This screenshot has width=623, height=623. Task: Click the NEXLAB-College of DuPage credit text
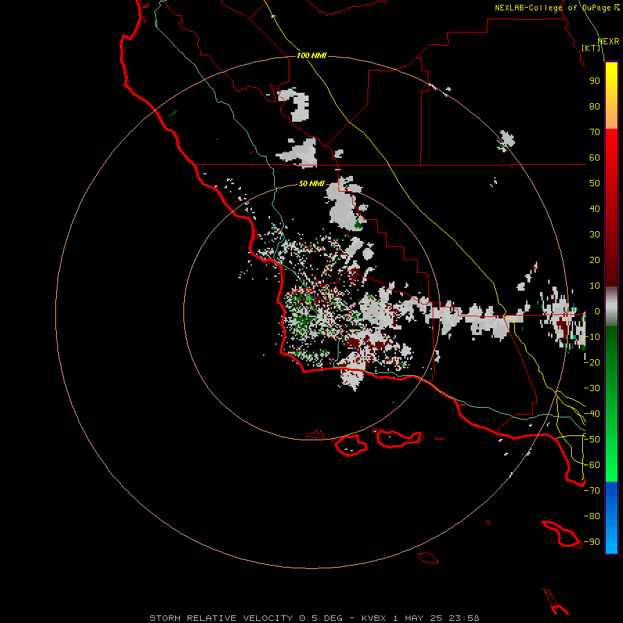point(557,8)
